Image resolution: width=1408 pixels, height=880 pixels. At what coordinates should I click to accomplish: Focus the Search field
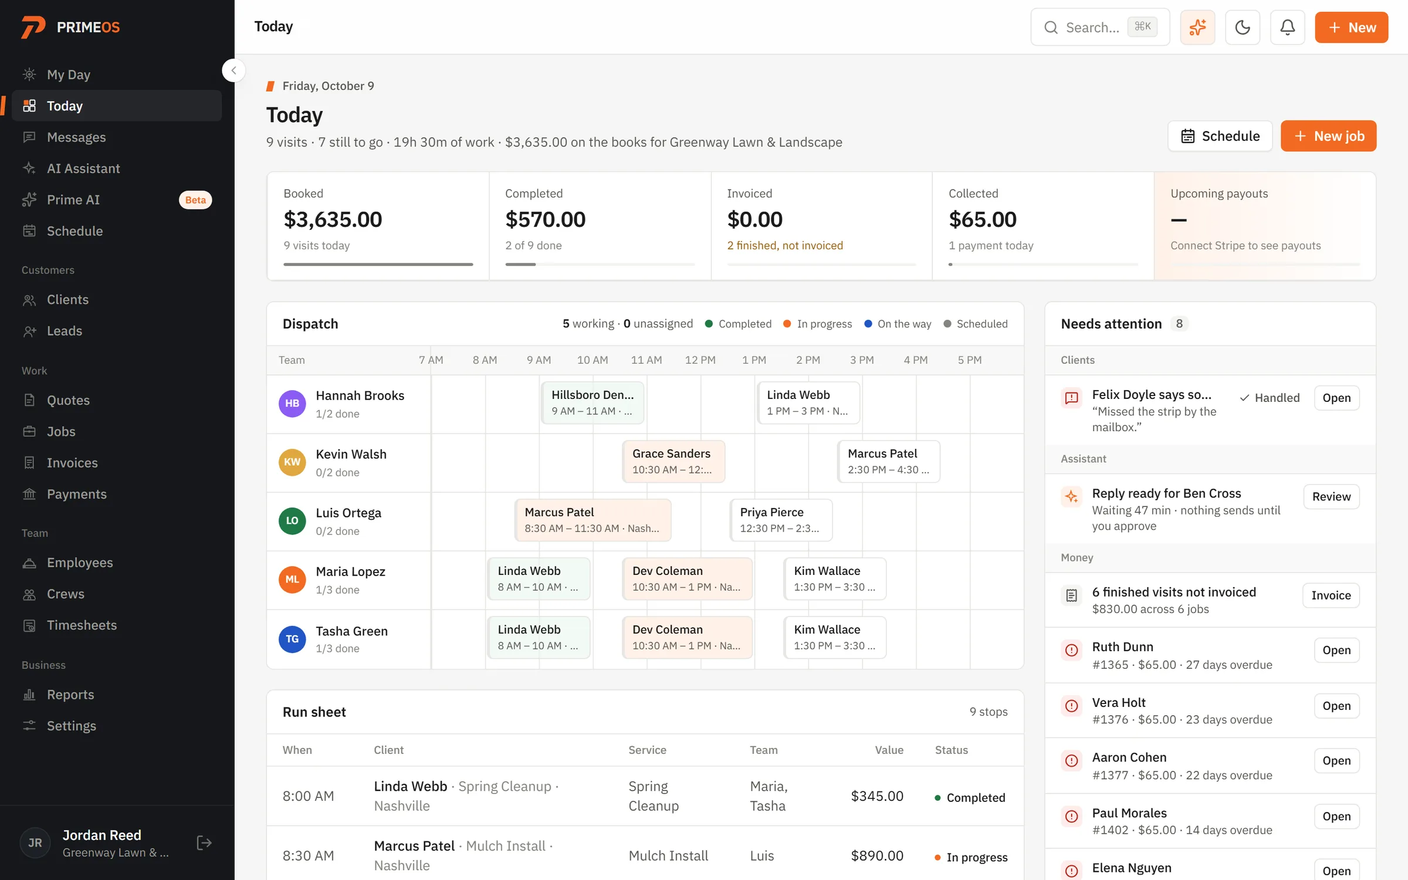[1100, 27]
